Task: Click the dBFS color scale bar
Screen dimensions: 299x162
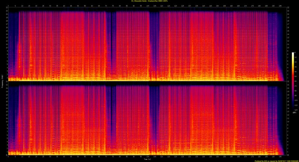Action: [x=293, y=82]
